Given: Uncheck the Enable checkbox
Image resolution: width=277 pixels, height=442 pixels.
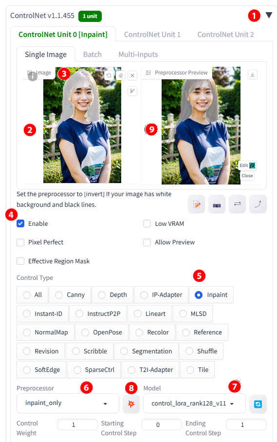Looking at the screenshot, I should pyautogui.click(x=20, y=223).
